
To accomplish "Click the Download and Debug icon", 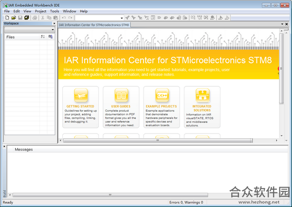I will (220, 18).
